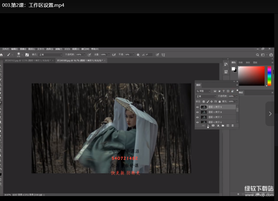
Task: Enable airbrush build-up icon
Action: (114, 55)
